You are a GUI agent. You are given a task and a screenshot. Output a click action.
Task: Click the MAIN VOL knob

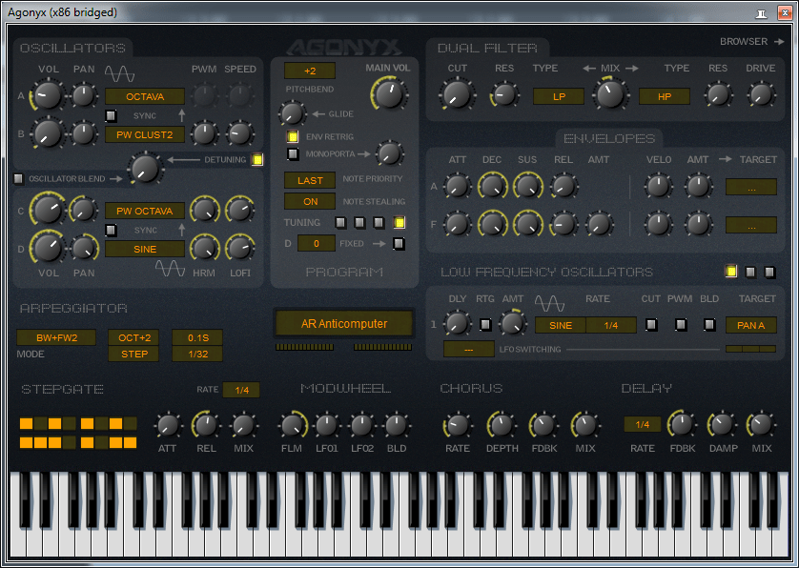389,93
